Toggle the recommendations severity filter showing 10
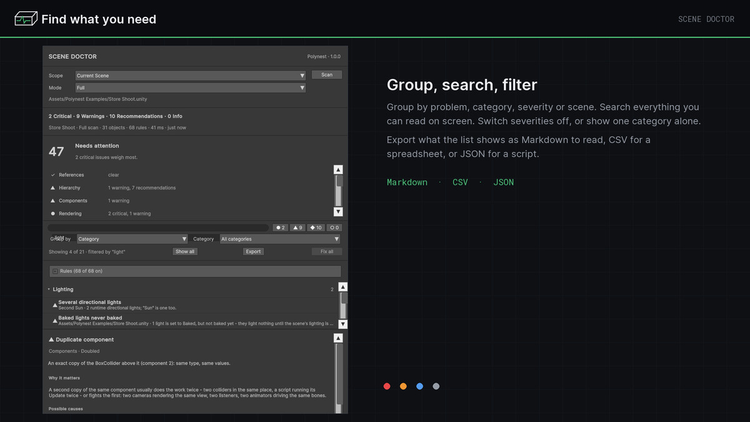 coord(316,228)
